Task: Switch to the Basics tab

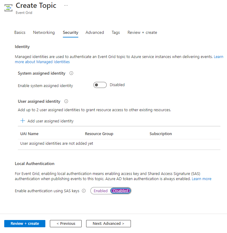Action: pos(20,32)
